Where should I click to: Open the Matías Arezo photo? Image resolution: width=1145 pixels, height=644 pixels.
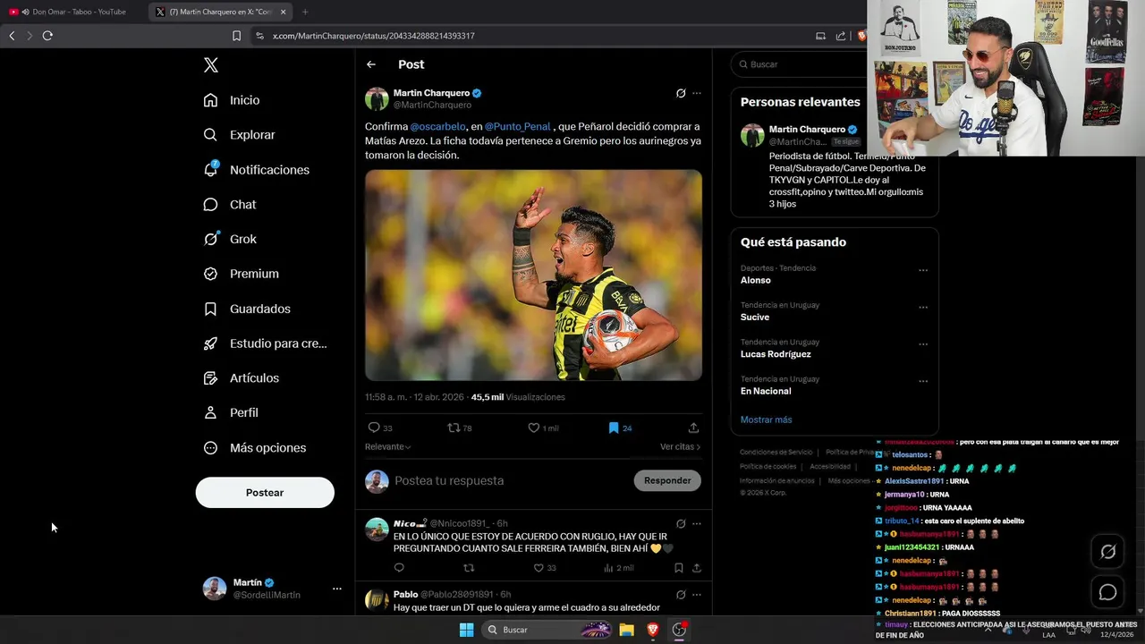533,275
